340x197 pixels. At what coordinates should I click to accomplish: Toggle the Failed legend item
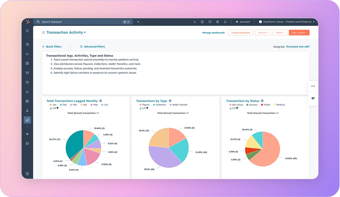[265, 105]
